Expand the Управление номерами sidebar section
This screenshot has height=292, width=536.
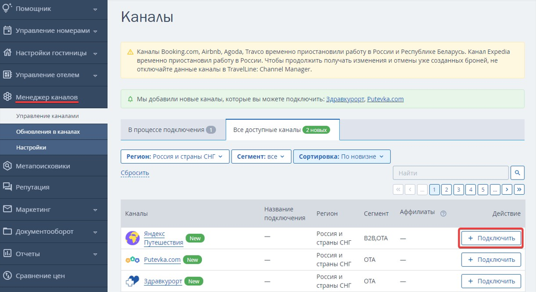click(53, 31)
